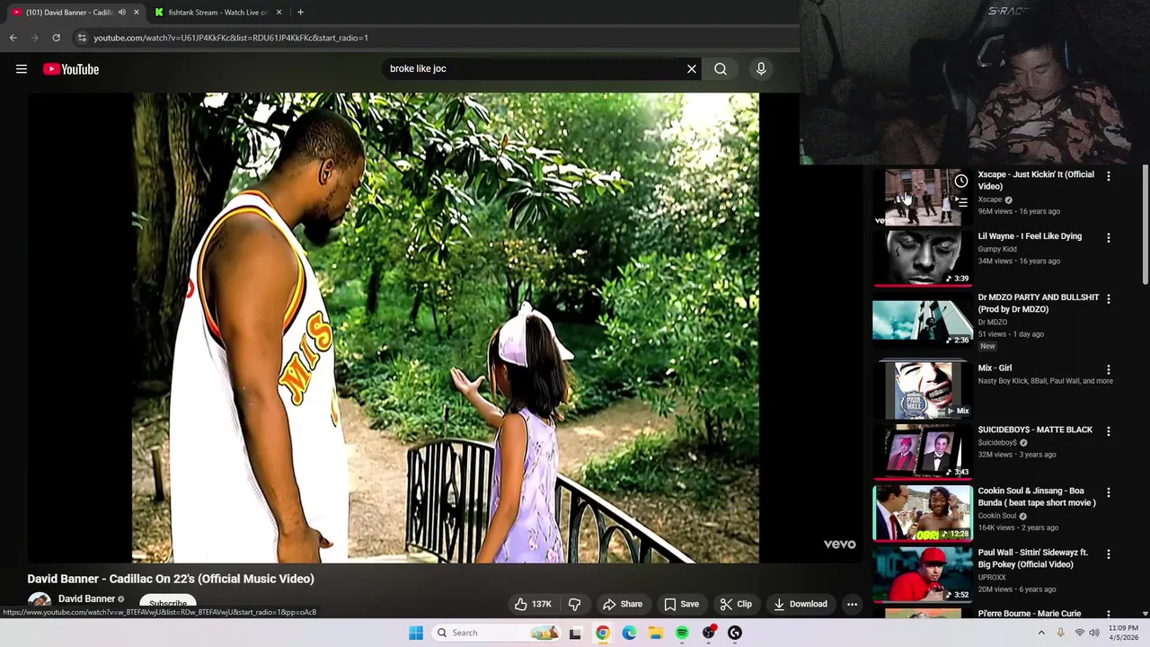Open options menu for Paul Wall video

1108,554
